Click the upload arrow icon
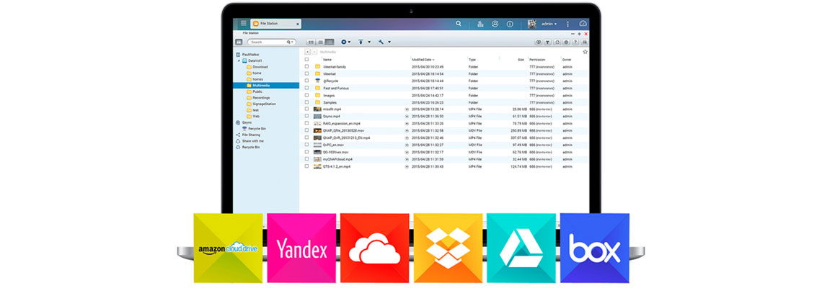Image resolution: width=822 pixels, height=288 pixels. [x=361, y=42]
